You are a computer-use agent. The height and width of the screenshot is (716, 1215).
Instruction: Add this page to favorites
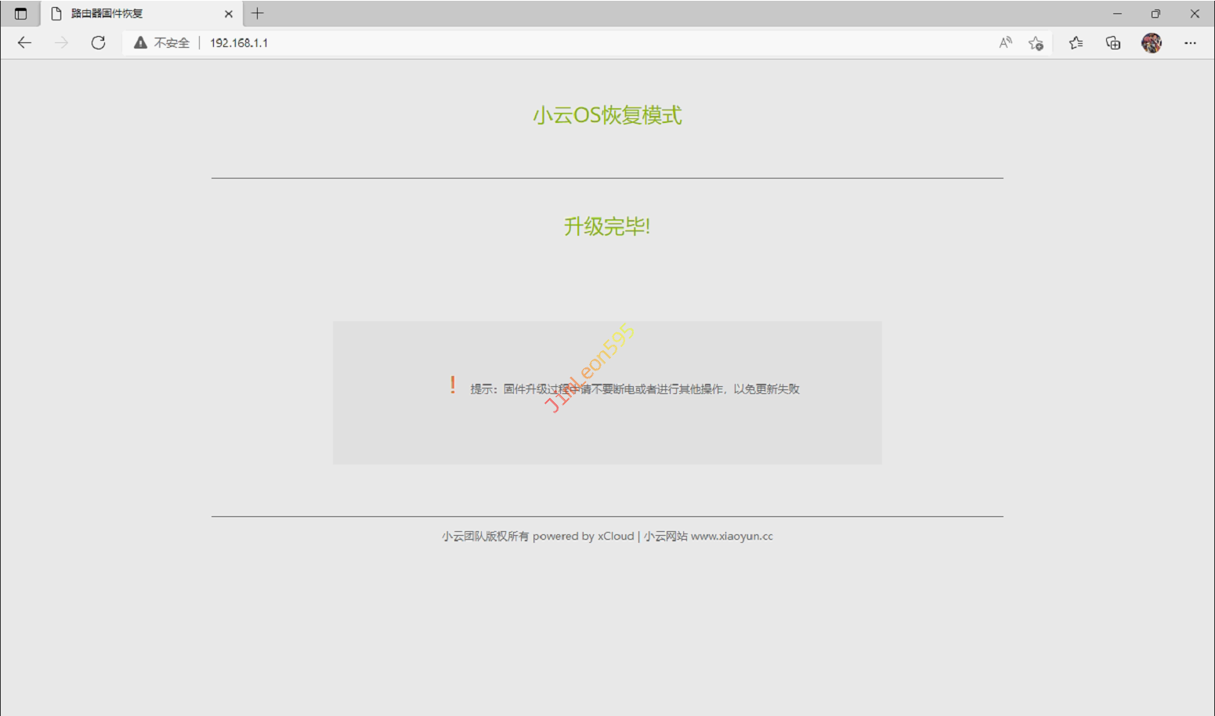coord(1036,43)
